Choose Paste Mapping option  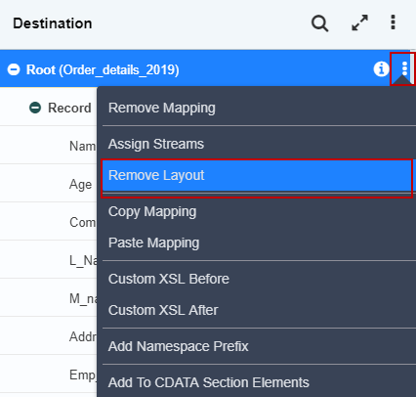point(257,243)
